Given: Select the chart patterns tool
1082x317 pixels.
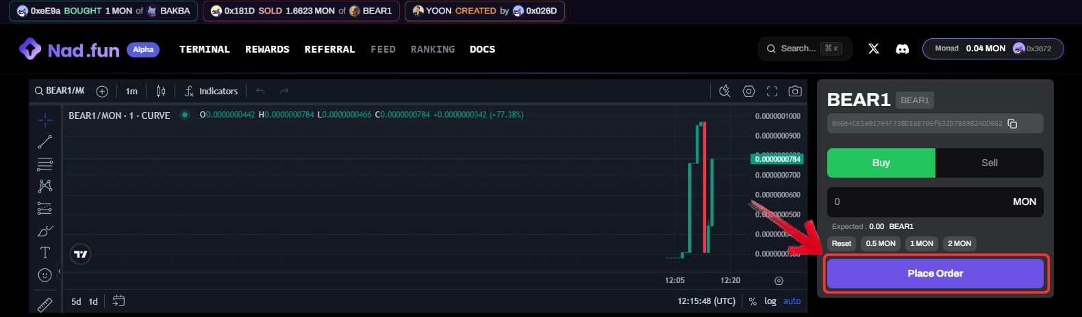Looking at the screenshot, I should (45, 186).
